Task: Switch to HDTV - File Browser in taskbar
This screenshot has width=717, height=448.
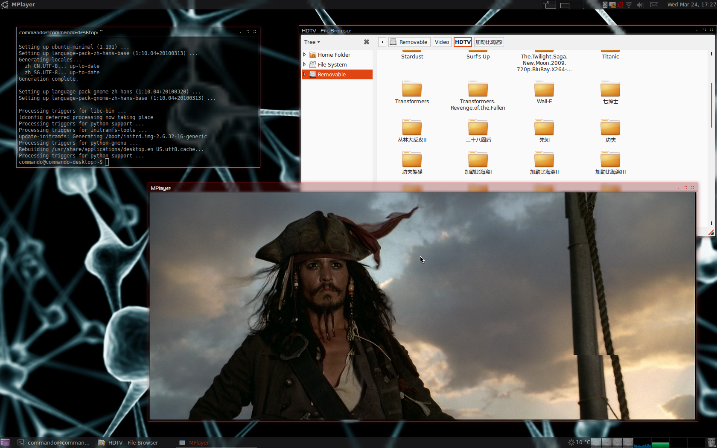Action: 128,442
